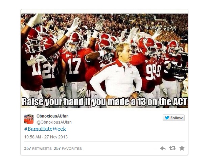
Task: Click the retweet icon
Action: tap(172, 148)
